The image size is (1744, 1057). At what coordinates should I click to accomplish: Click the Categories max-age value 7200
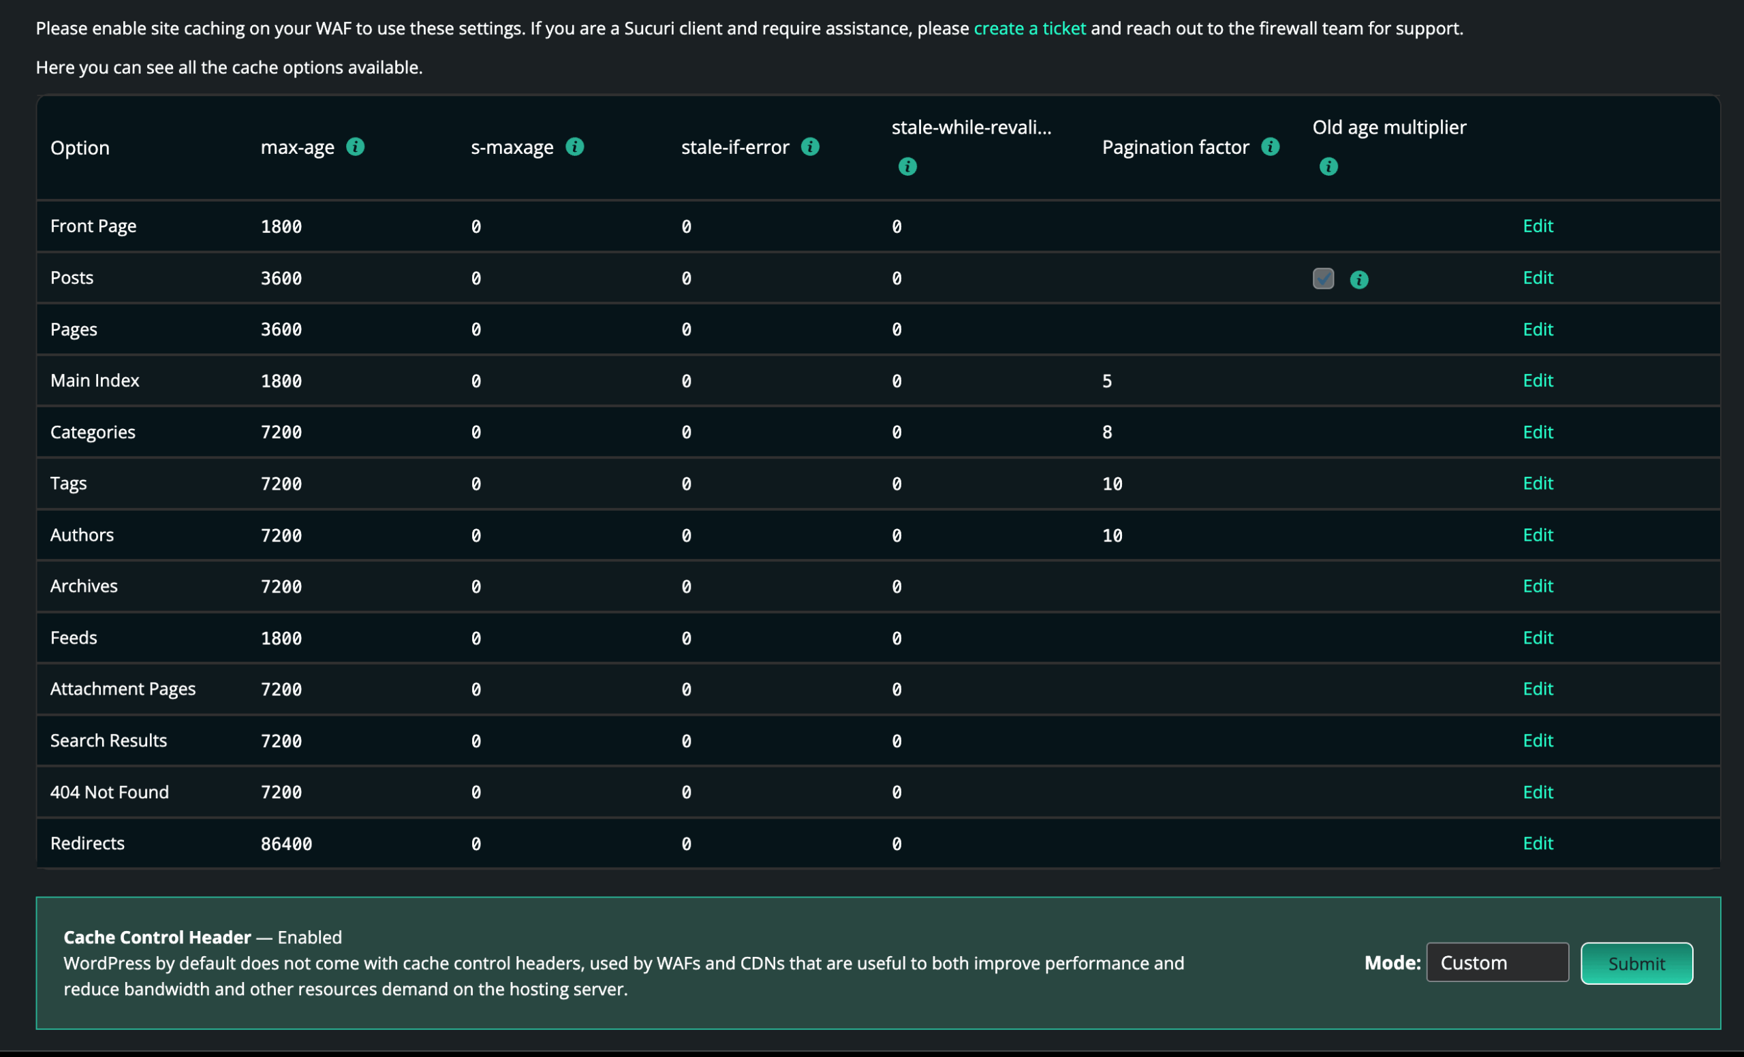coord(281,432)
